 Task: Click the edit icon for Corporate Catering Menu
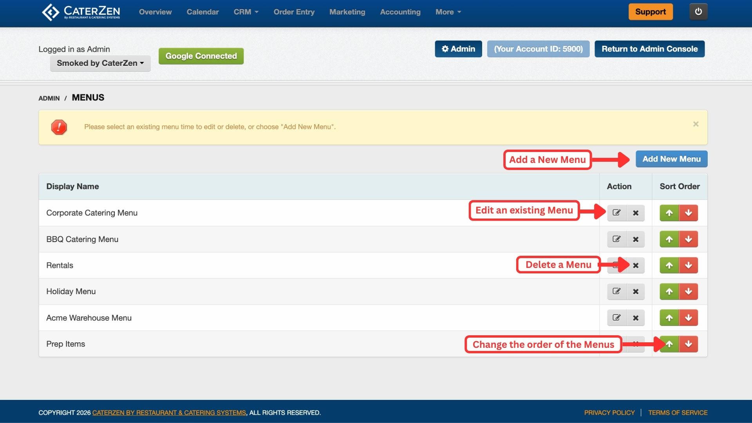click(x=616, y=213)
